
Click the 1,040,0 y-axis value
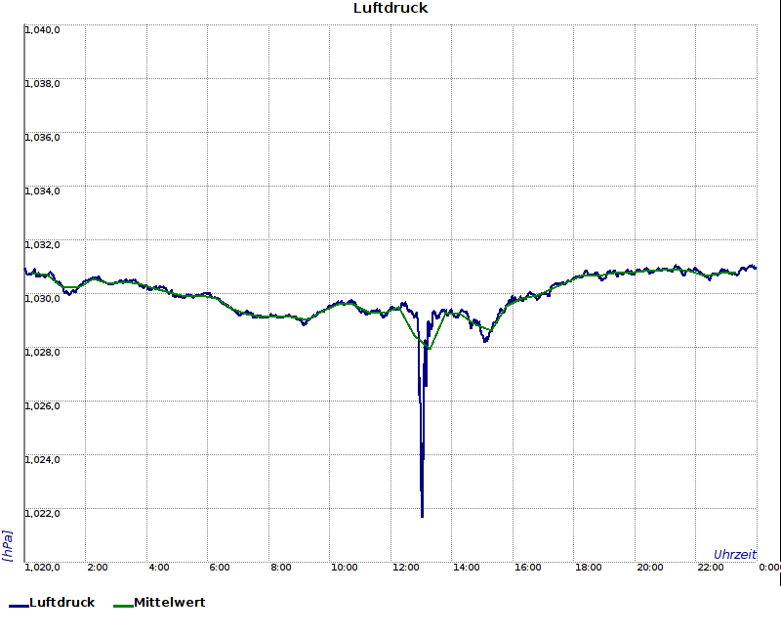[x=42, y=30]
